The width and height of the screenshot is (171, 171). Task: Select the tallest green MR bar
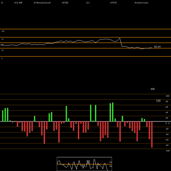point(113,112)
